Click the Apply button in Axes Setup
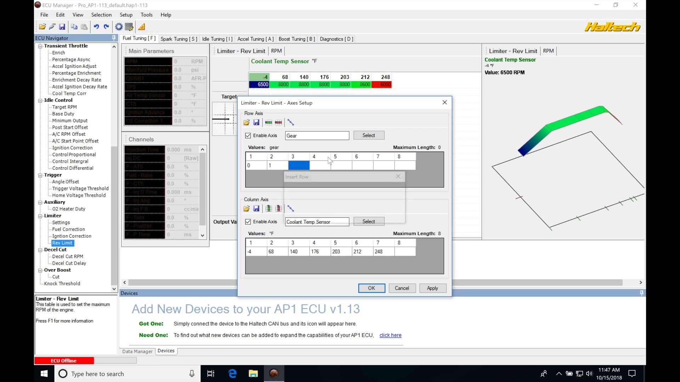 click(x=432, y=288)
